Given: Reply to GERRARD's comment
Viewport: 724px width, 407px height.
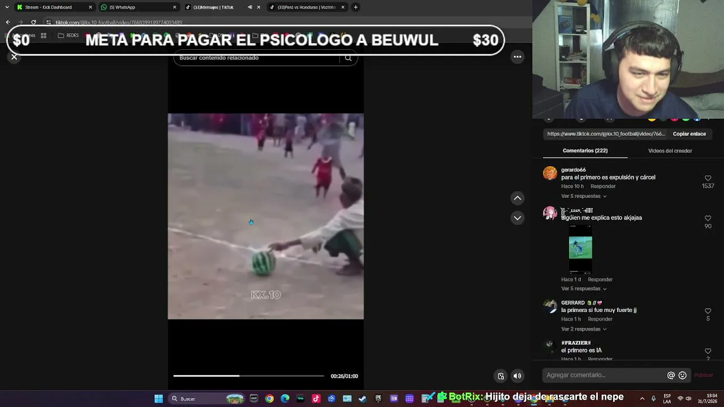Looking at the screenshot, I should 600,319.
